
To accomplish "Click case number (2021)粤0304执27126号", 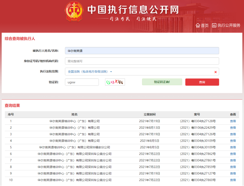I will point(198,134).
